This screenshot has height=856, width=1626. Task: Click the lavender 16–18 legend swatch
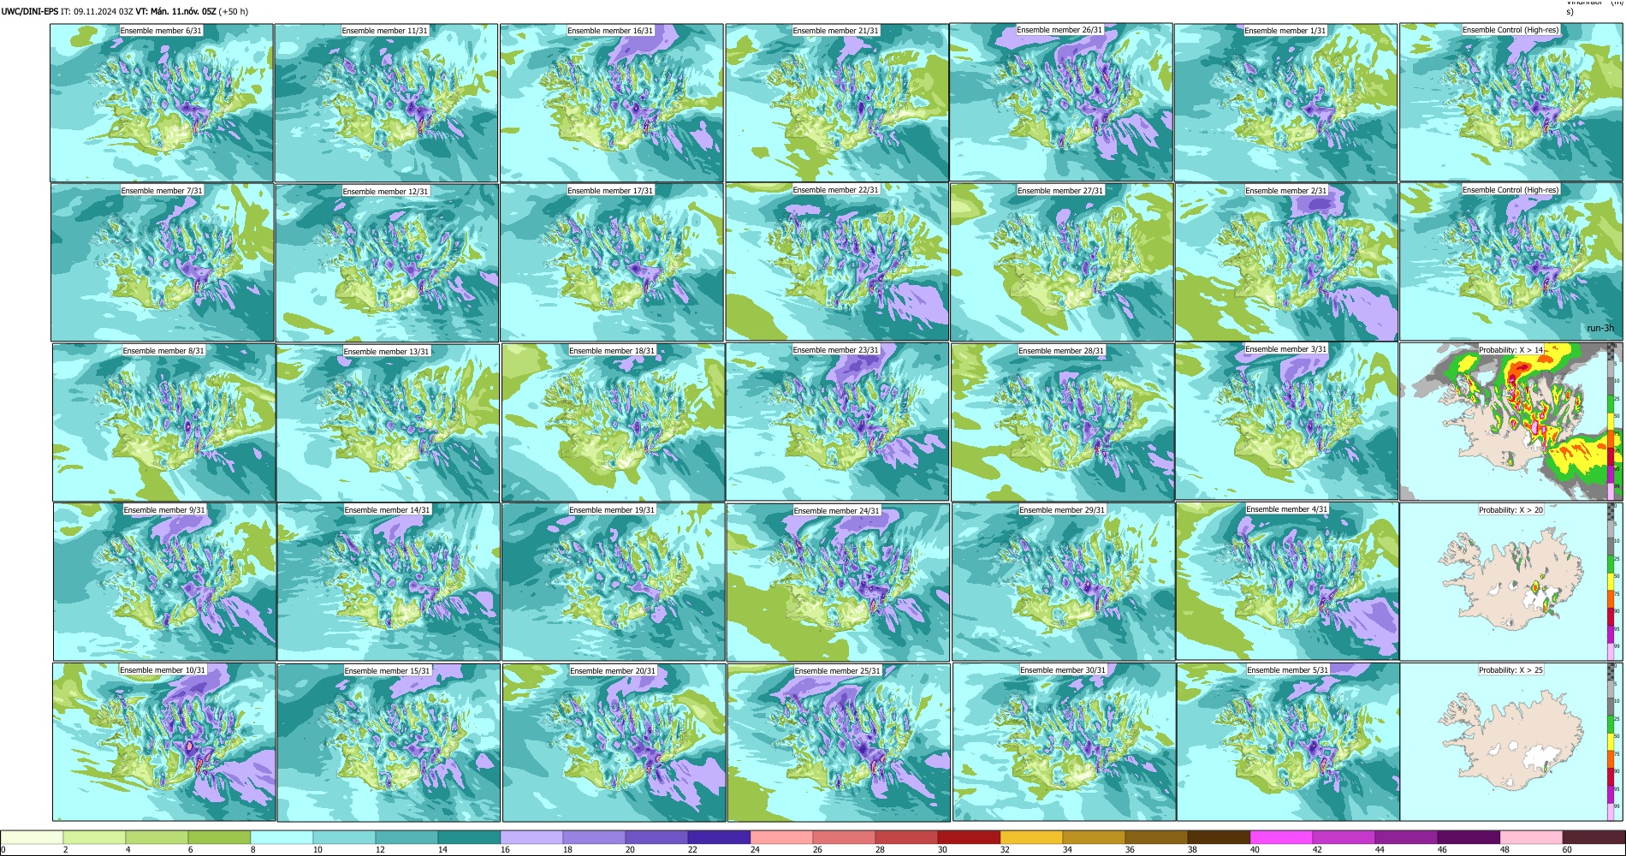coord(531,837)
